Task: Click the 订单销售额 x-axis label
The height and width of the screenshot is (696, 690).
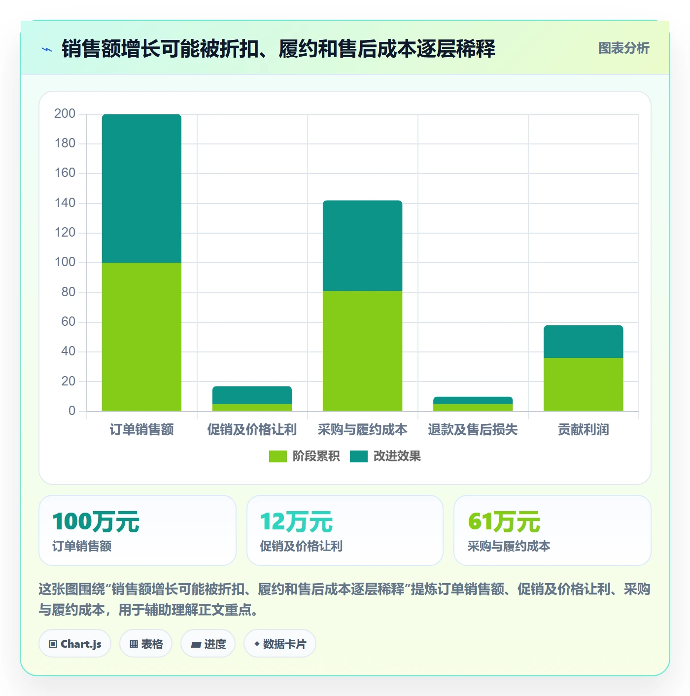Action: point(141,430)
